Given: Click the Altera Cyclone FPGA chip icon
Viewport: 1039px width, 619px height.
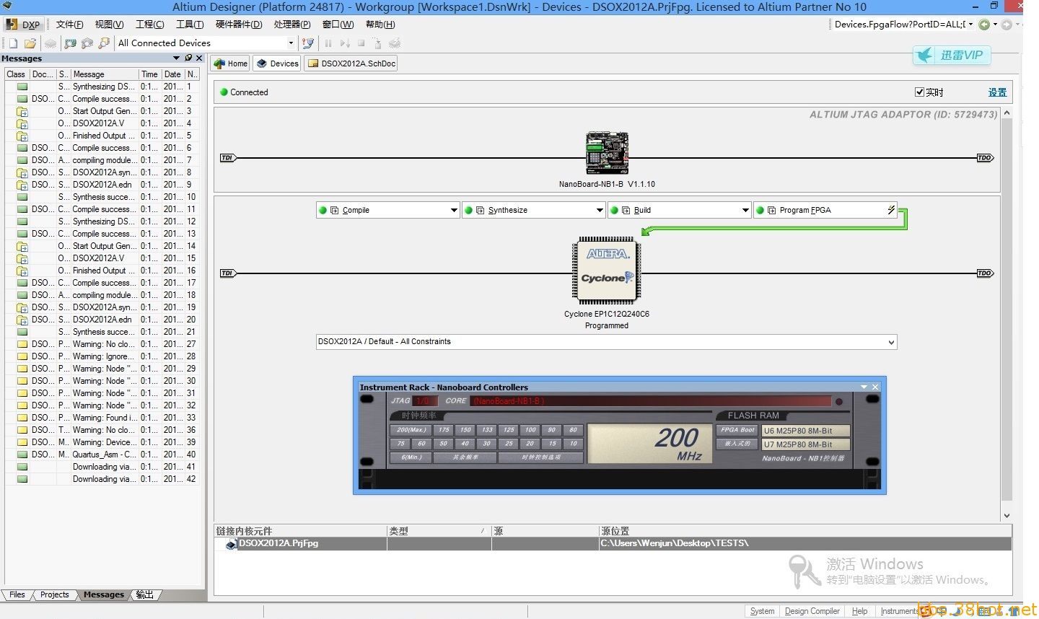Looking at the screenshot, I should tap(607, 270).
